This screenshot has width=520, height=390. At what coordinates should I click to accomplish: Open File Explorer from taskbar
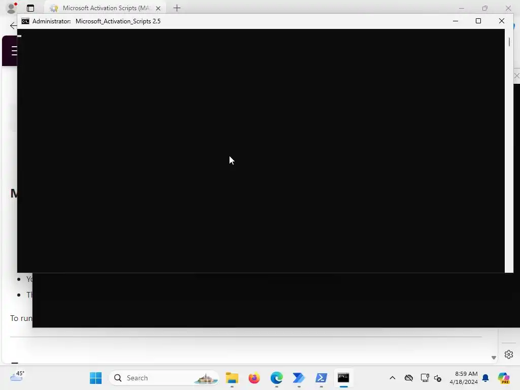click(x=232, y=378)
